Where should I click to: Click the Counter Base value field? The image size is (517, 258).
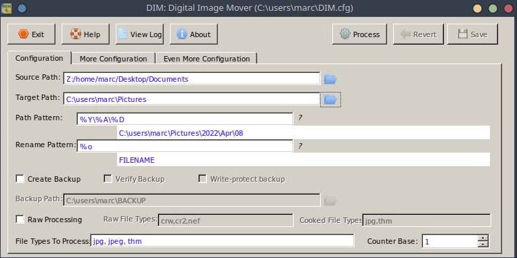[450, 242]
